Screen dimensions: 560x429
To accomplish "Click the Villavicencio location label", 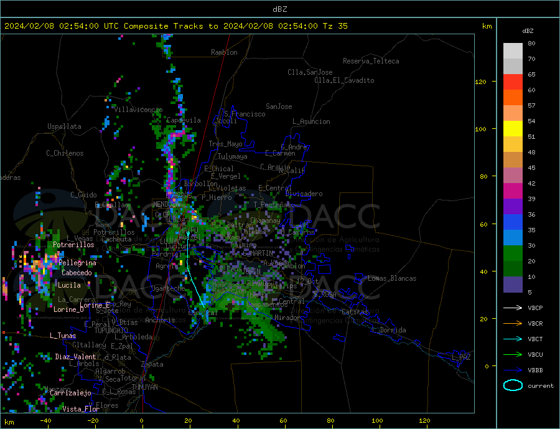I will 138,110.
